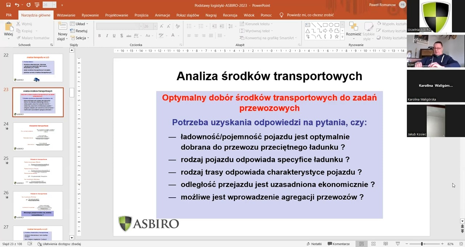Image resolution: width=465 pixels, height=247 pixels.
Task: Select slide 24 thumbnail
Action: [38, 137]
